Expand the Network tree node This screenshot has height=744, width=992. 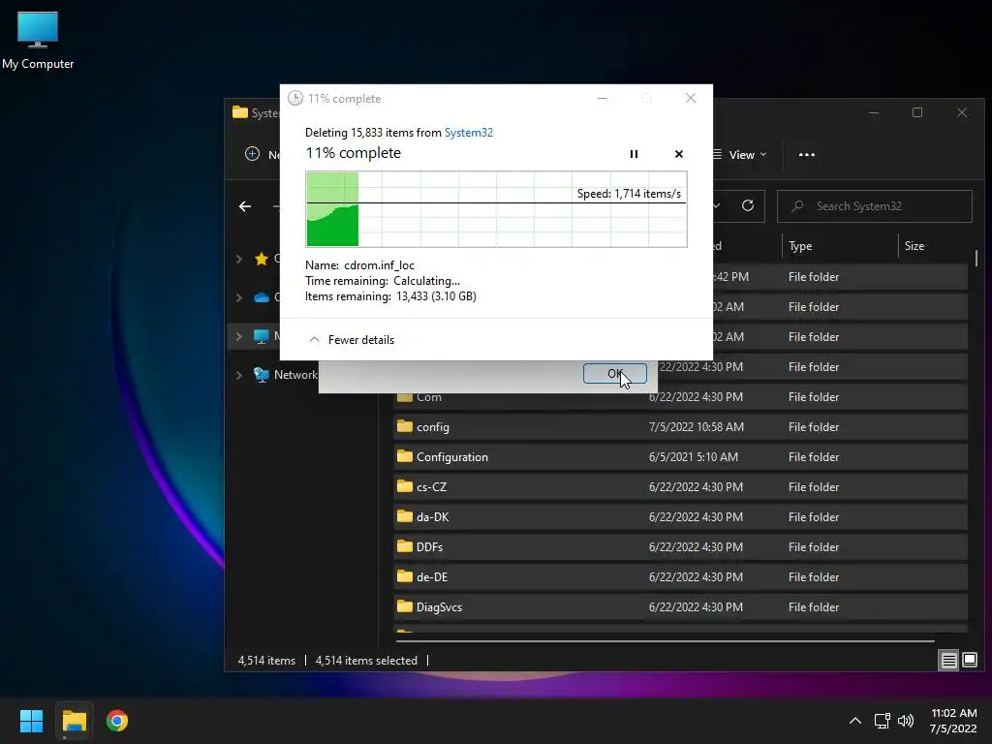(238, 375)
